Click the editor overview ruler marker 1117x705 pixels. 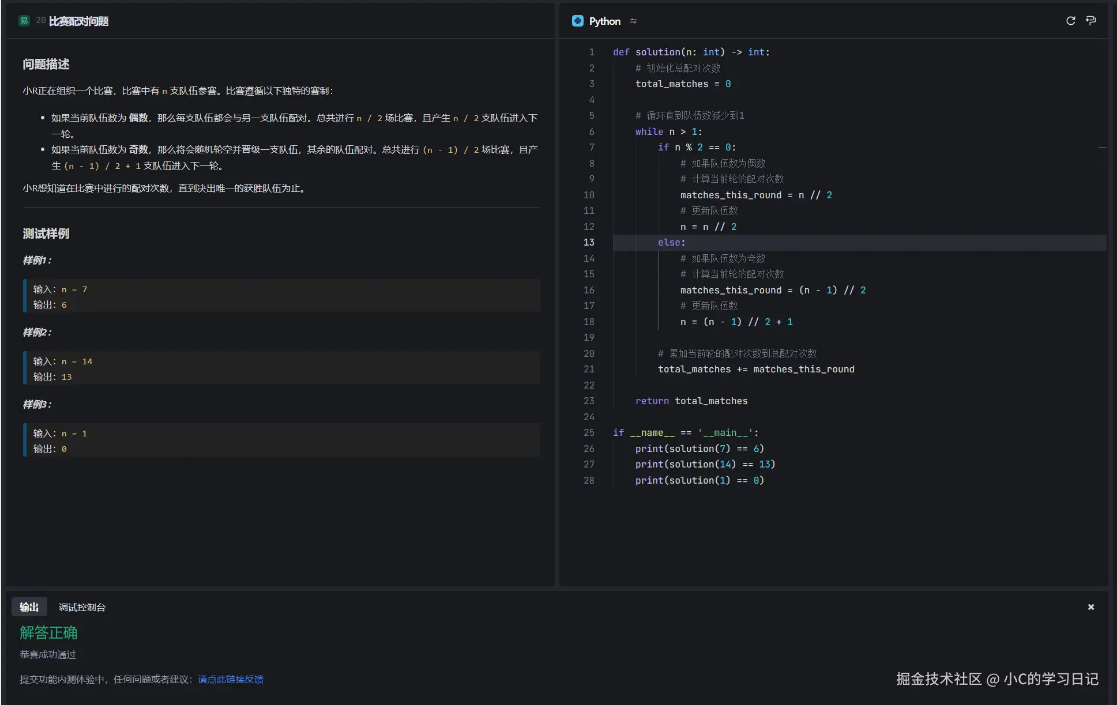[1103, 148]
